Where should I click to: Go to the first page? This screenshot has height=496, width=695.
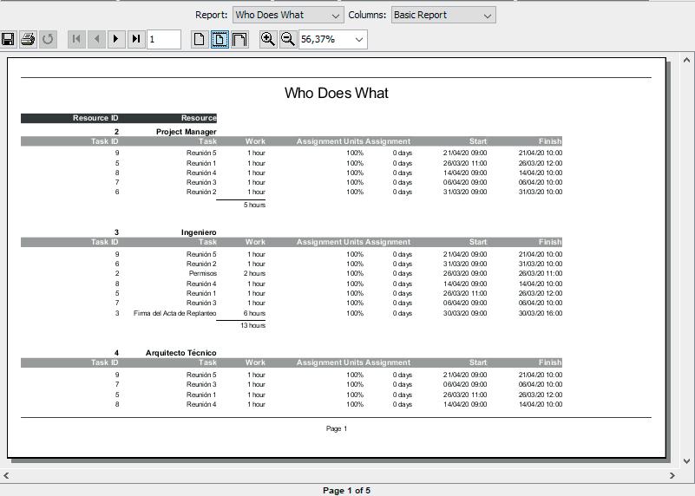click(76, 39)
